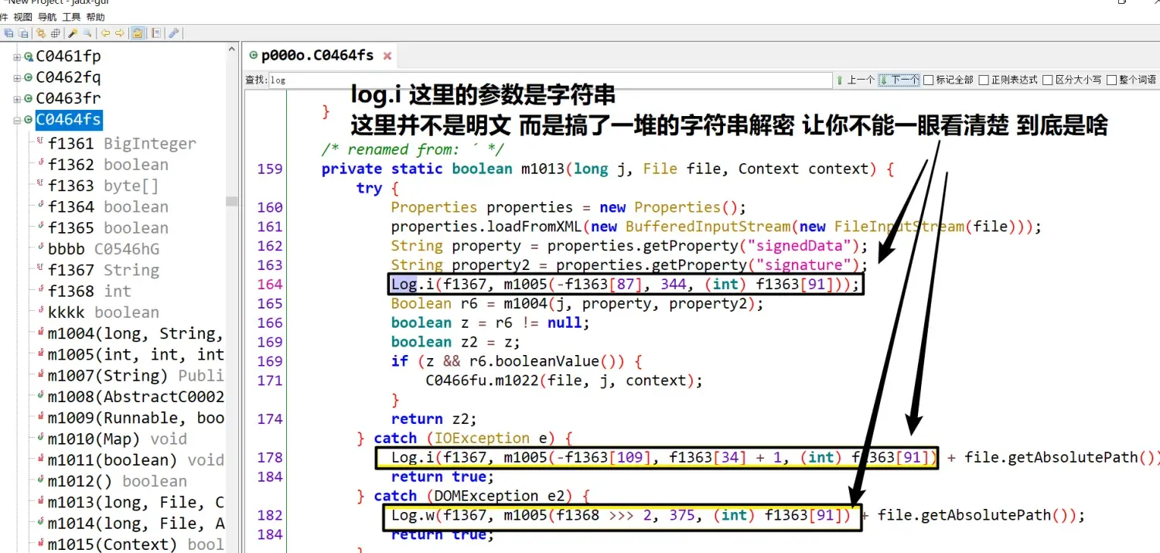Image resolution: width=1160 pixels, height=553 pixels.
Task: Select the sync/reload decompilation icon
Action: point(41,33)
